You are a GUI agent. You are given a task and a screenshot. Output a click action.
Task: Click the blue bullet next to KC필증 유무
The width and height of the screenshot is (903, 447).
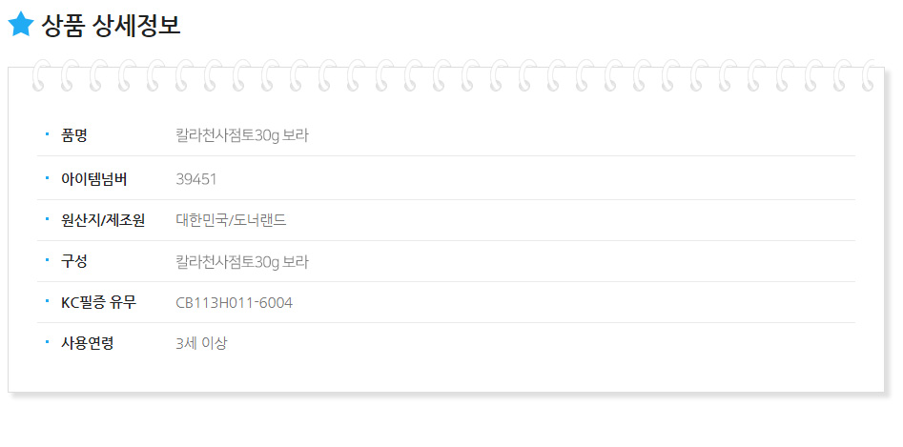click(x=47, y=301)
